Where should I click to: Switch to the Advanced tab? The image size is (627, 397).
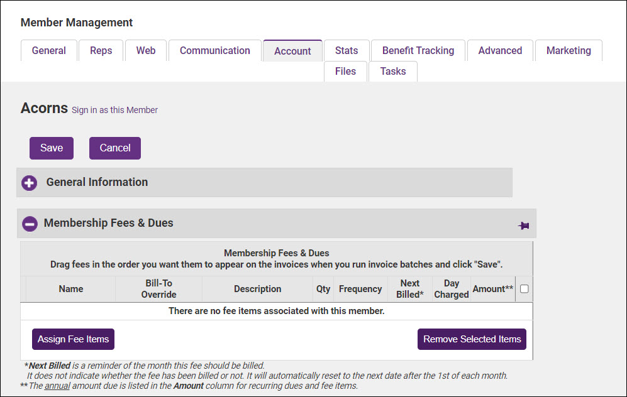(x=500, y=51)
